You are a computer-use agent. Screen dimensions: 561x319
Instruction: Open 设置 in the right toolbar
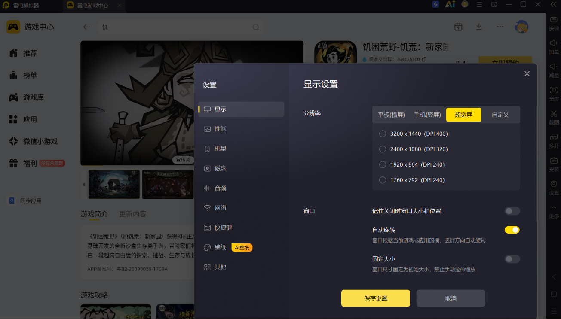pyautogui.click(x=554, y=188)
